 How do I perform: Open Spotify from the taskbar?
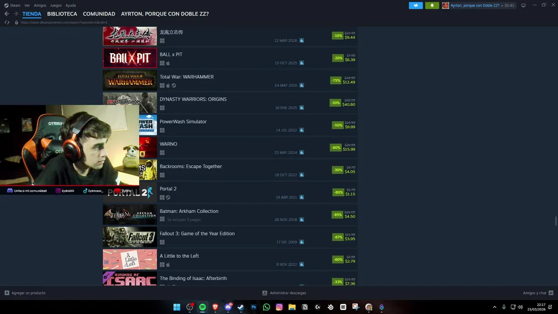tap(202, 307)
